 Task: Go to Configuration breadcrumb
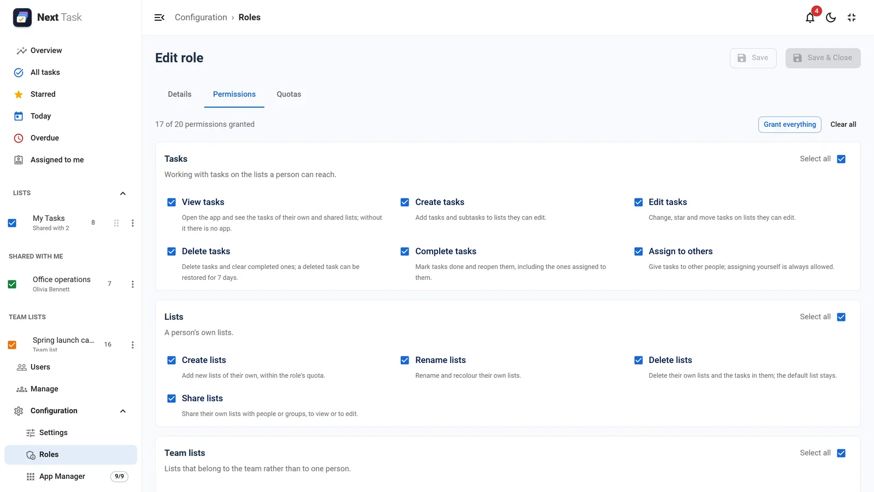click(201, 17)
